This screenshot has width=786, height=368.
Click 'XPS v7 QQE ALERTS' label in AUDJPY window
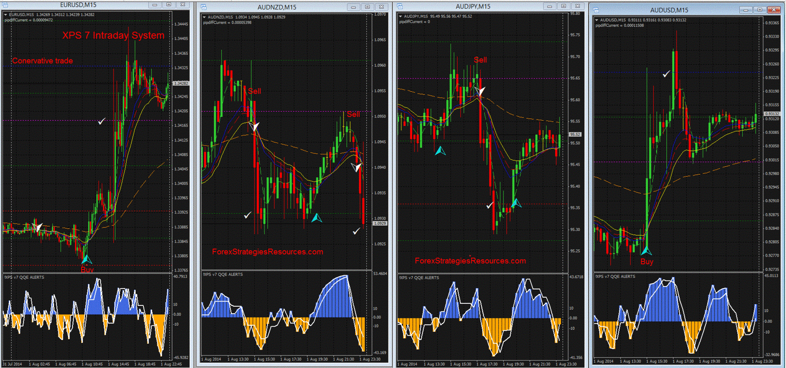[419, 278]
